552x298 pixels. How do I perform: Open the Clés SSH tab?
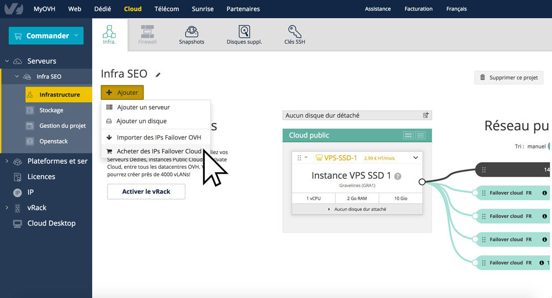295,35
